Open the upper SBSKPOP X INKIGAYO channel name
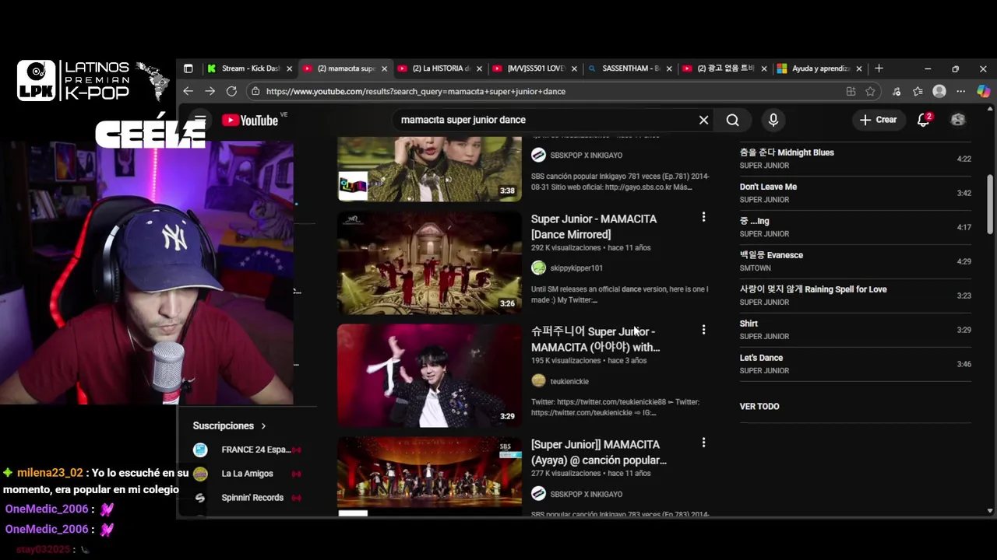This screenshot has height=560, width=997. tap(587, 155)
